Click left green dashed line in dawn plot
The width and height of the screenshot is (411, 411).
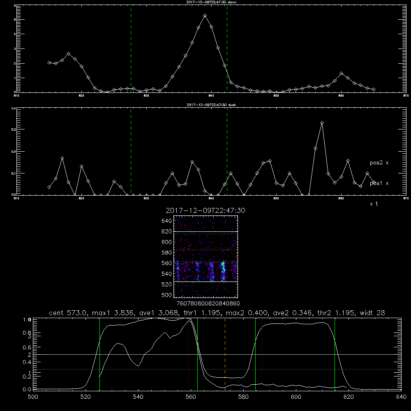coord(131,48)
